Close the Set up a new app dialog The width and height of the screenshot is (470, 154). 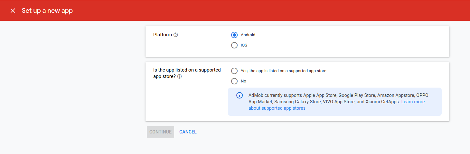click(13, 11)
